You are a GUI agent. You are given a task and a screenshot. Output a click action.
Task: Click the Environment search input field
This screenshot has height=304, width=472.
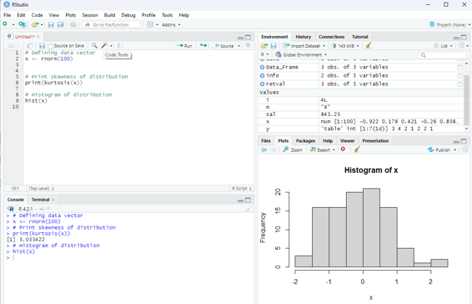[x=442, y=55]
